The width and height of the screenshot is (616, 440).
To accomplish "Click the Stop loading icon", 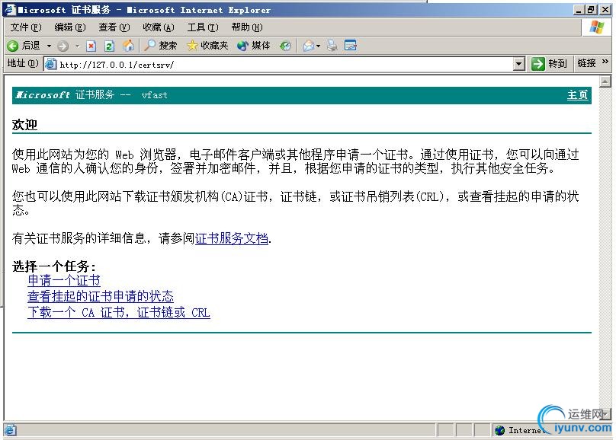I will (x=91, y=46).
